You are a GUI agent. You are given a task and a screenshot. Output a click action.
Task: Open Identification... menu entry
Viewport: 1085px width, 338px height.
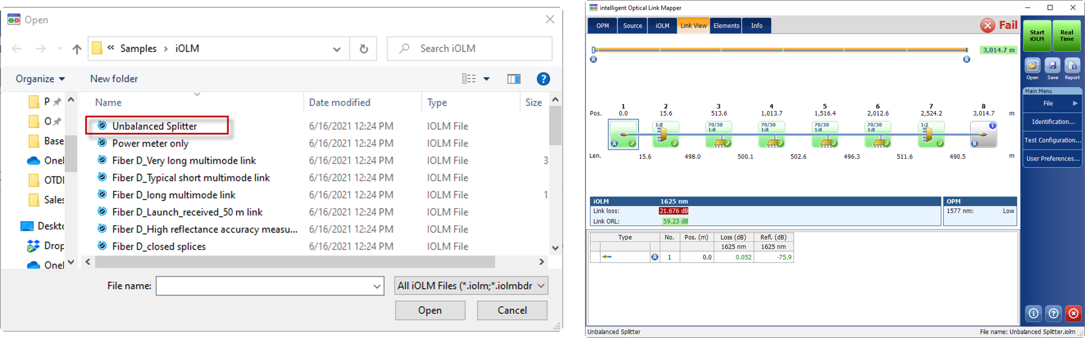[1052, 122]
